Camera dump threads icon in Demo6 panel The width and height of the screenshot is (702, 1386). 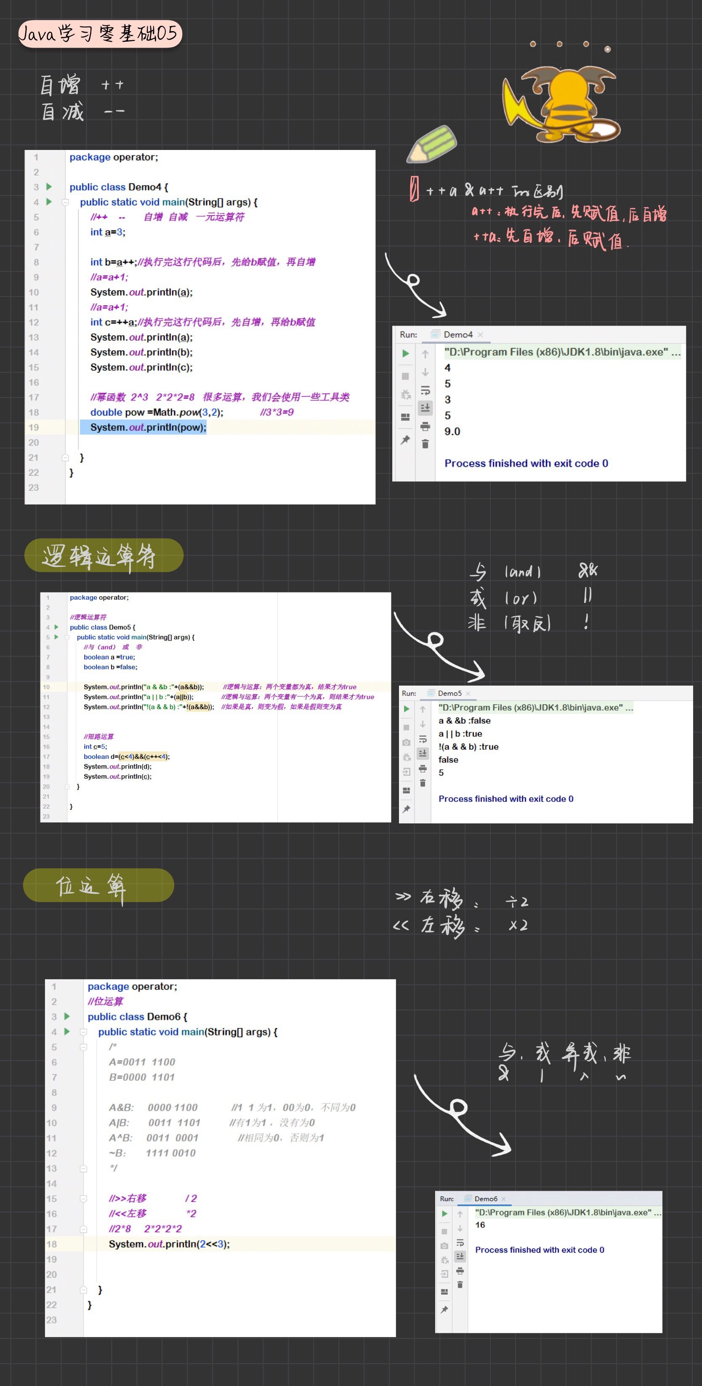click(x=444, y=1246)
